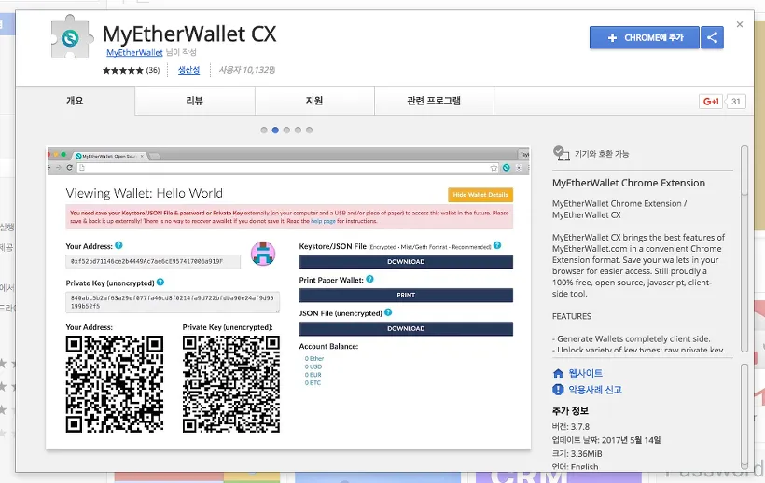Click the help icon beside JSON File (unencrypted)

(388, 312)
